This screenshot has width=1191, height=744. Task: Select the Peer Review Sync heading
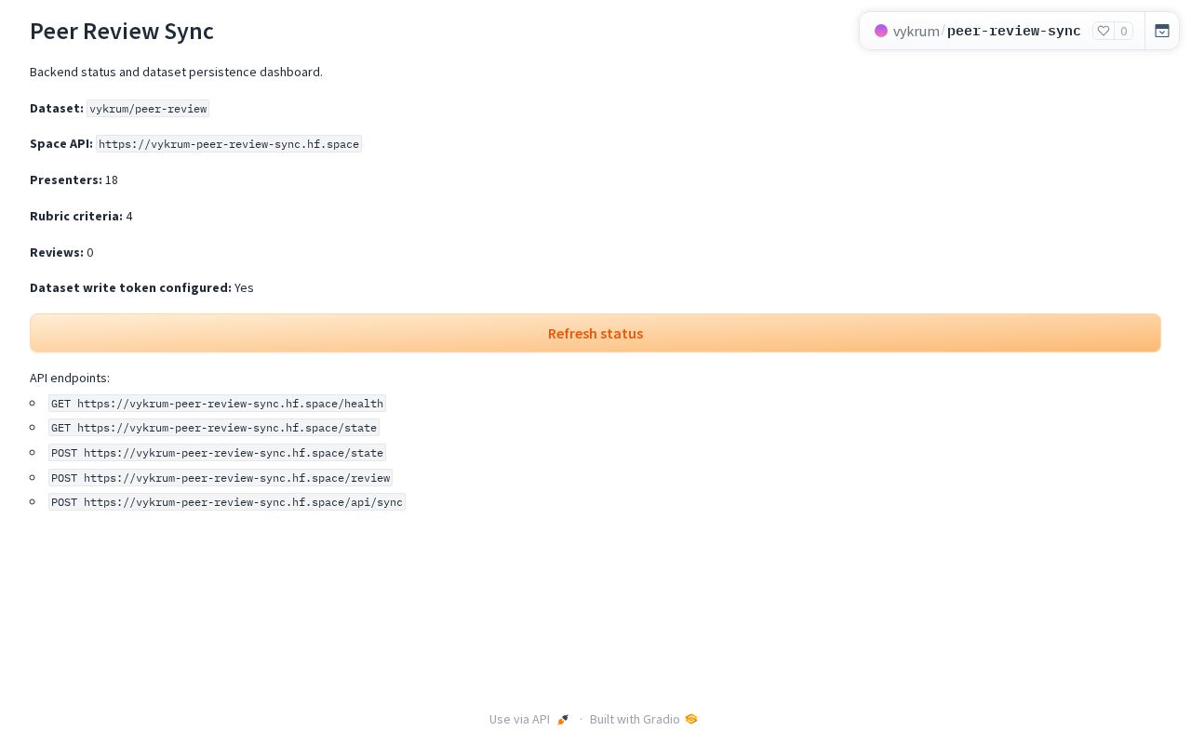coord(122,31)
